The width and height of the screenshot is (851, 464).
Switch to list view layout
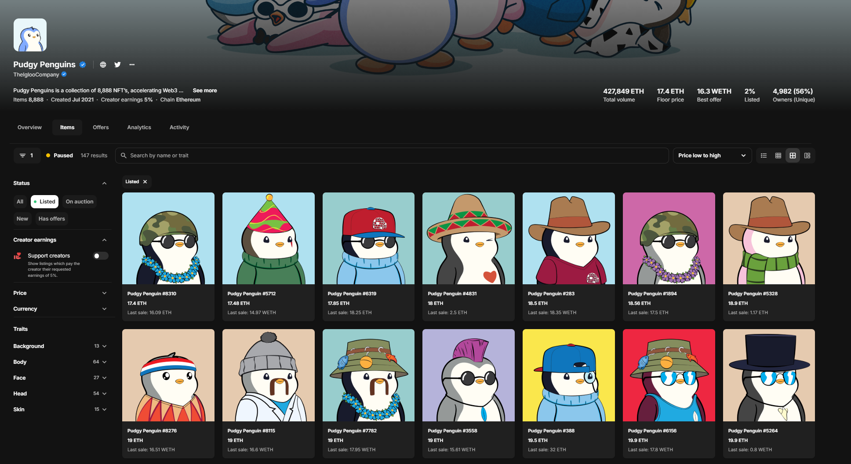764,156
